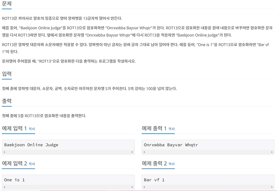Click the 예제 출력 2 heading

pos(154,163)
